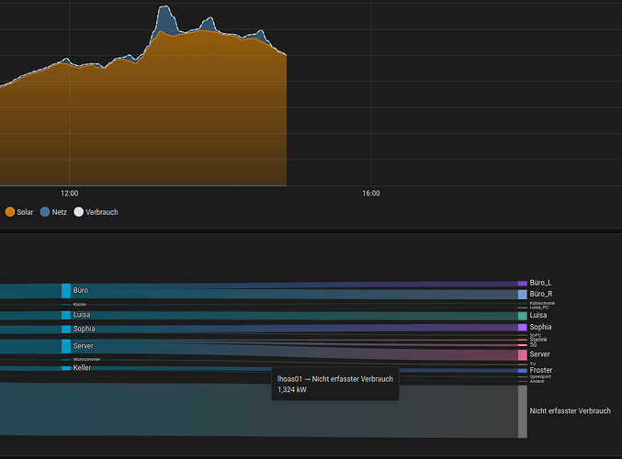The image size is (622, 459).
Task: Click the Kühlschrank device label
Action: point(542,303)
